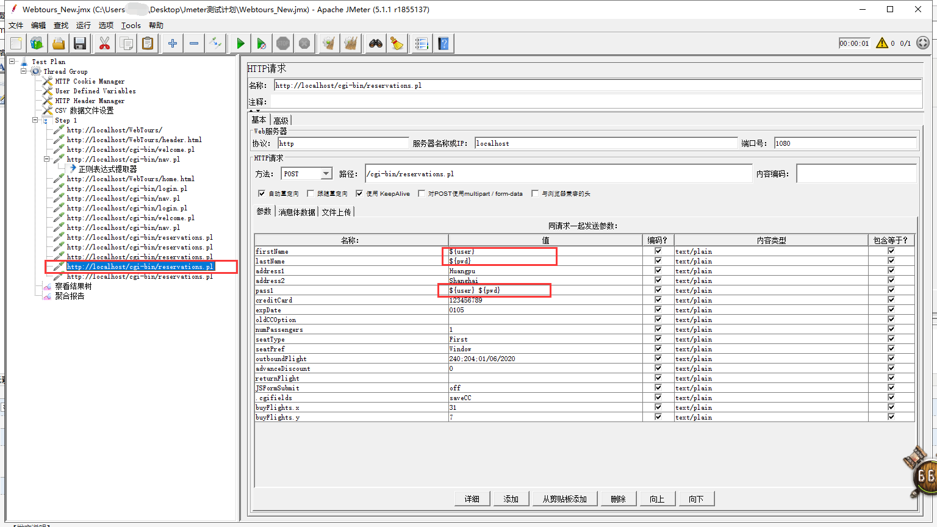Click the Clear results broom icon
937x527 pixels.
tap(329, 43)
